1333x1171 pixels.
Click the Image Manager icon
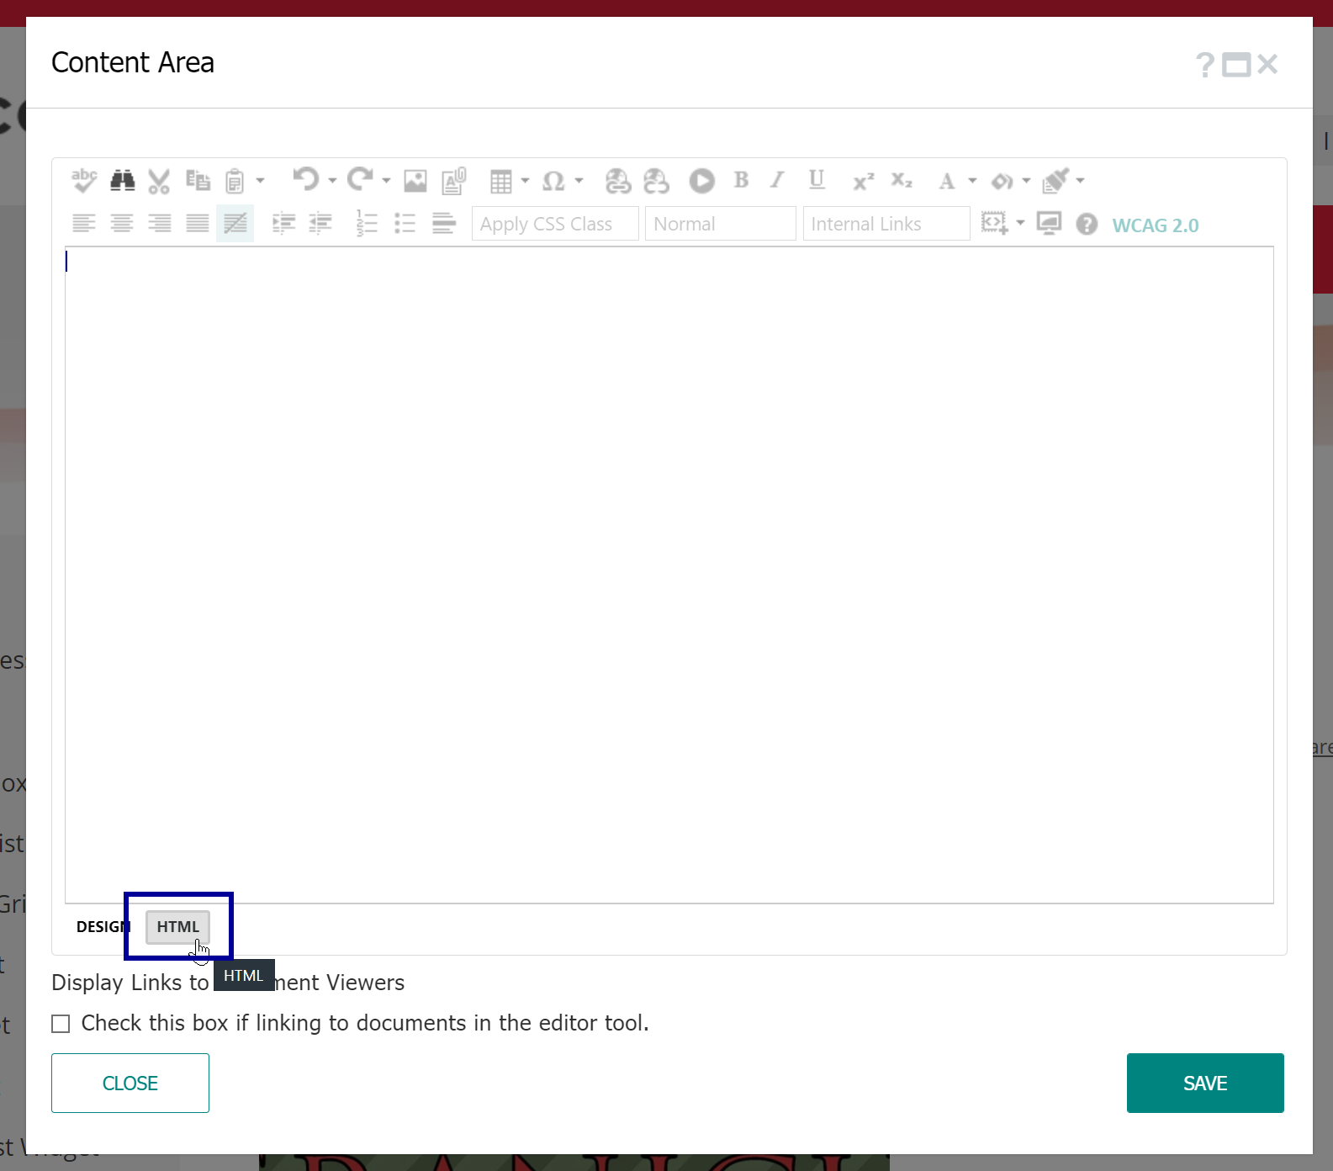415,181
